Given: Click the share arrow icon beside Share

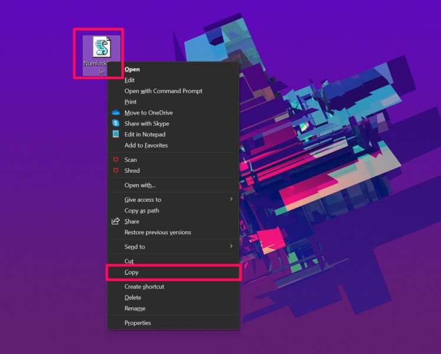Looking at the screenshot, I should pyautogui.click(x=116, y=221).
